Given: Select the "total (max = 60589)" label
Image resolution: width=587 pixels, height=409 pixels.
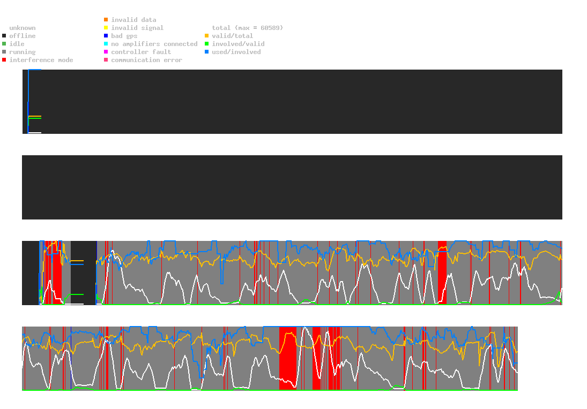Looking at the screenshot, I should [x=248, y=28].
